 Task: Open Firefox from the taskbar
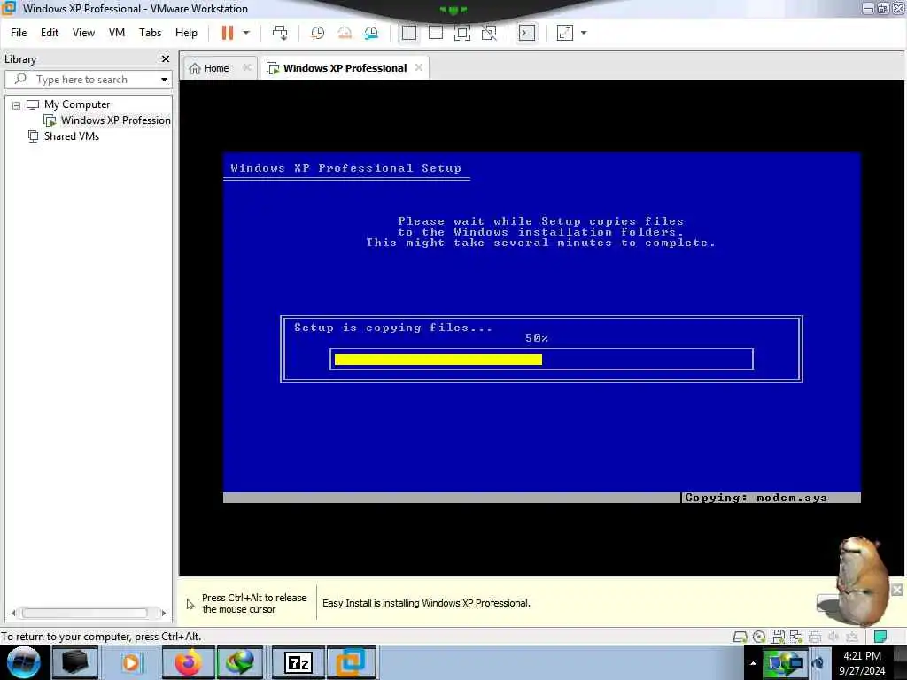pos(189,662)
